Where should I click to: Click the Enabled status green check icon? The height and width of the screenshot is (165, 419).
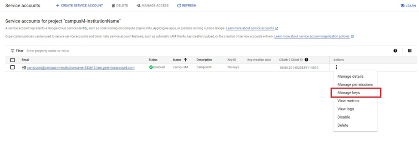pyautogui.click(x=151, y=67)
